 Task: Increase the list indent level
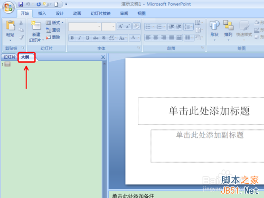178,26
